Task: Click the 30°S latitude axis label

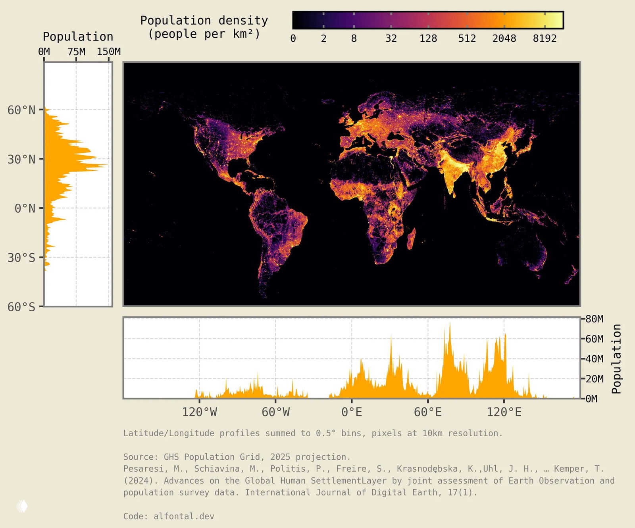Action: coord(21,258)
